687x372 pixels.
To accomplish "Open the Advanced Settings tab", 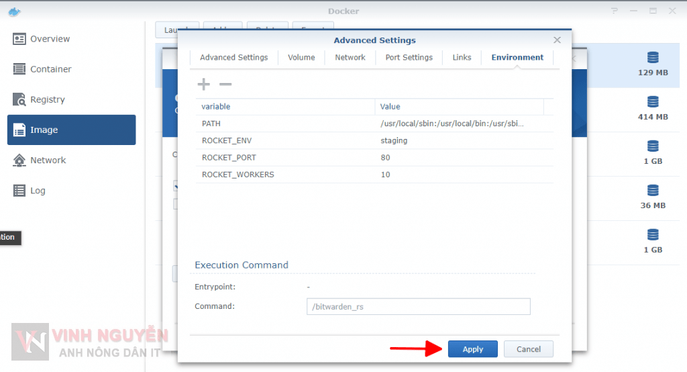I will pyautogui.click(x=233, y=58).
